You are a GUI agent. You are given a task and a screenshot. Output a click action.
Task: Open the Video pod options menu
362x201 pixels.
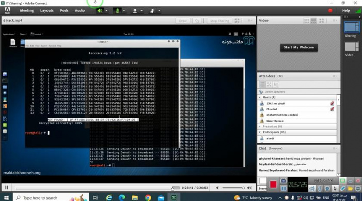click(335, 21)
